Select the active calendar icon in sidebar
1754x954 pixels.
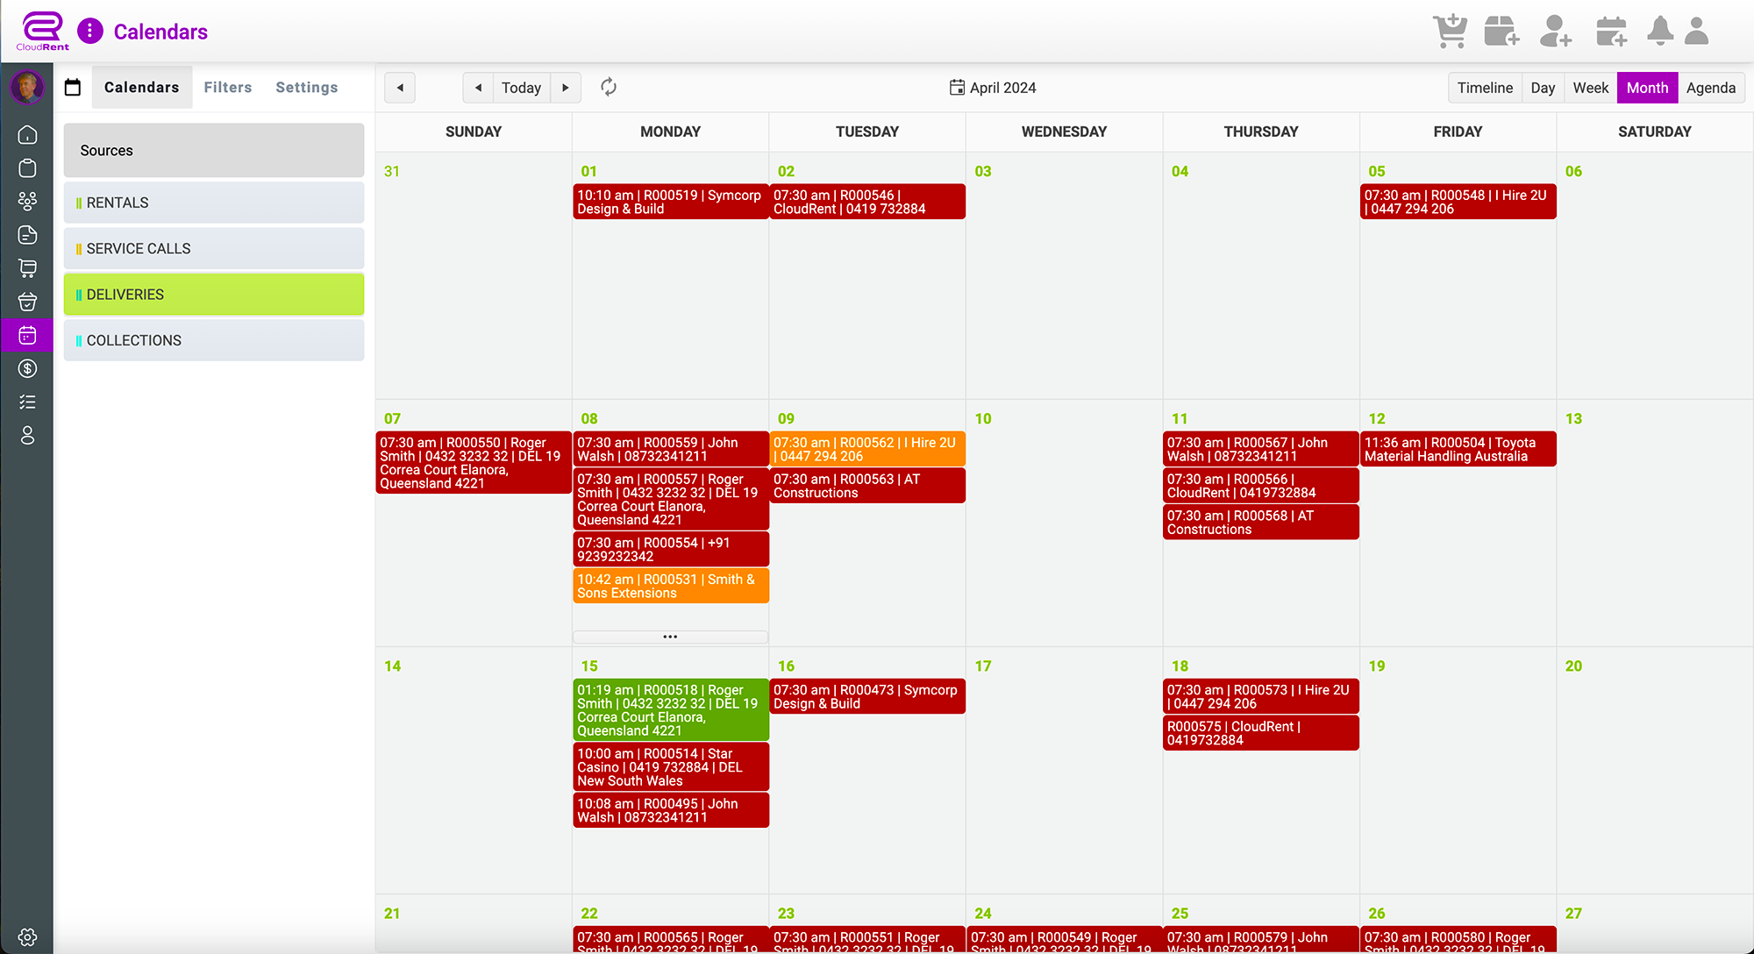27,335
